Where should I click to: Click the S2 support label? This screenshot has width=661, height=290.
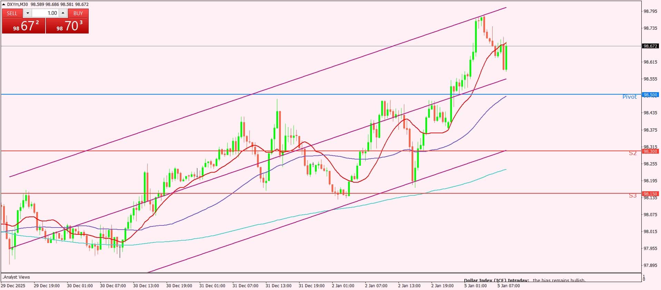coord(633,153)
